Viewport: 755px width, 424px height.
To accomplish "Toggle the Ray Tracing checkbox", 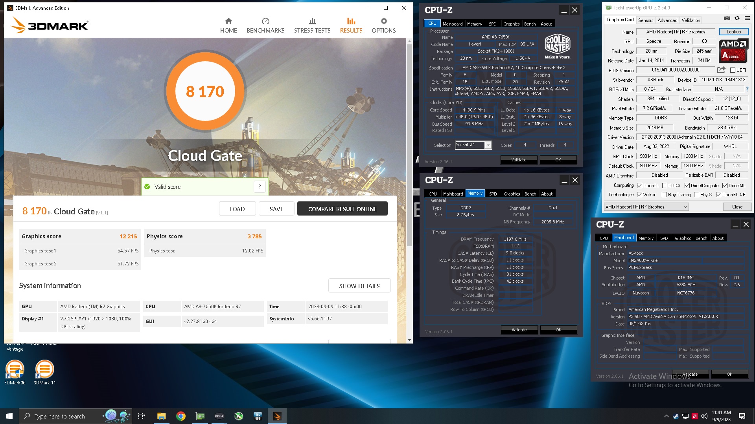I will click(665, 195).
